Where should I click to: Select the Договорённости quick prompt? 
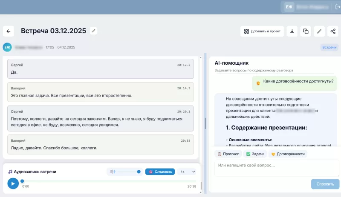click(x=288, y=154)
